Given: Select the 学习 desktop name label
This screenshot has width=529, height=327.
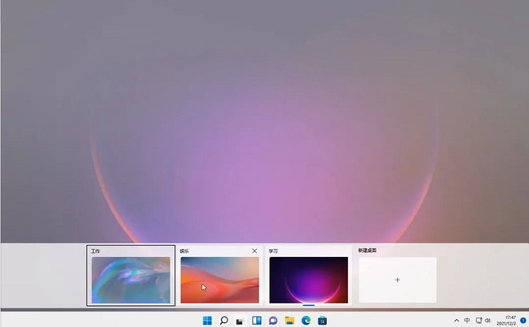Looking at the screenshot, I should pyautogui.click(x=273, y=251).
